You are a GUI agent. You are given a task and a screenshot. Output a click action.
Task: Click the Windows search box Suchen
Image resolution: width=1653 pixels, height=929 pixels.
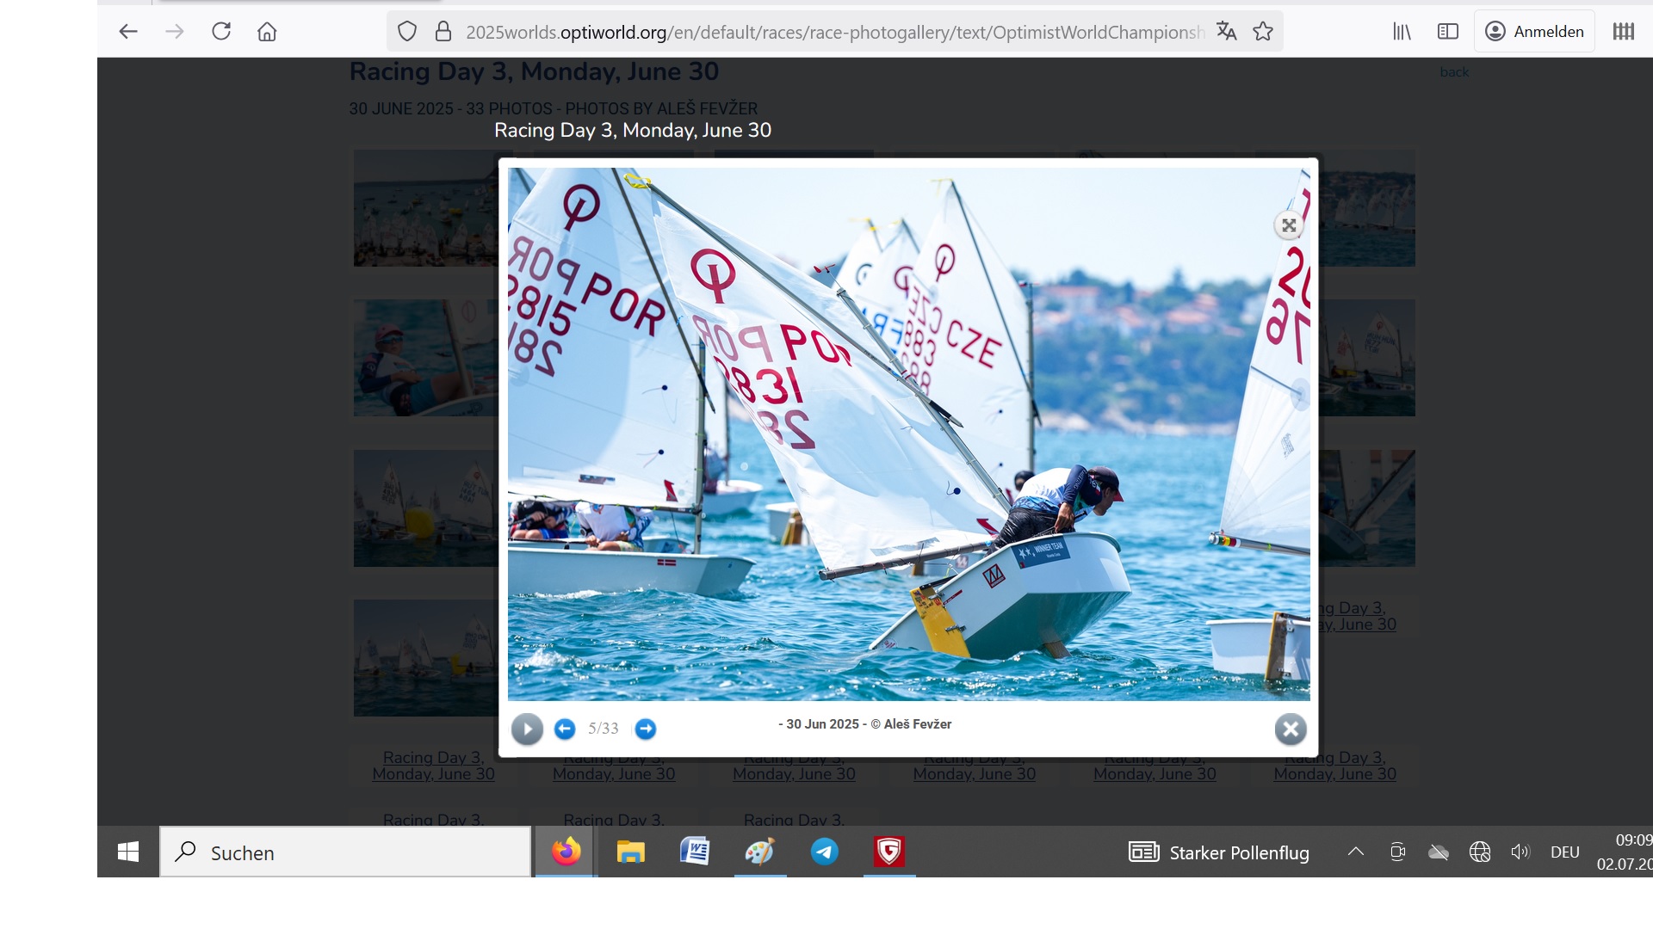pos(346,852)
